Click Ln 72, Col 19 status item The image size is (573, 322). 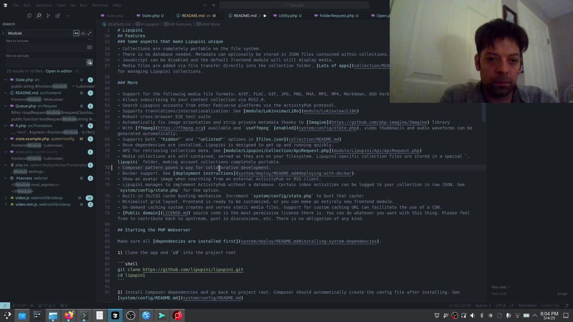point(459,305)
